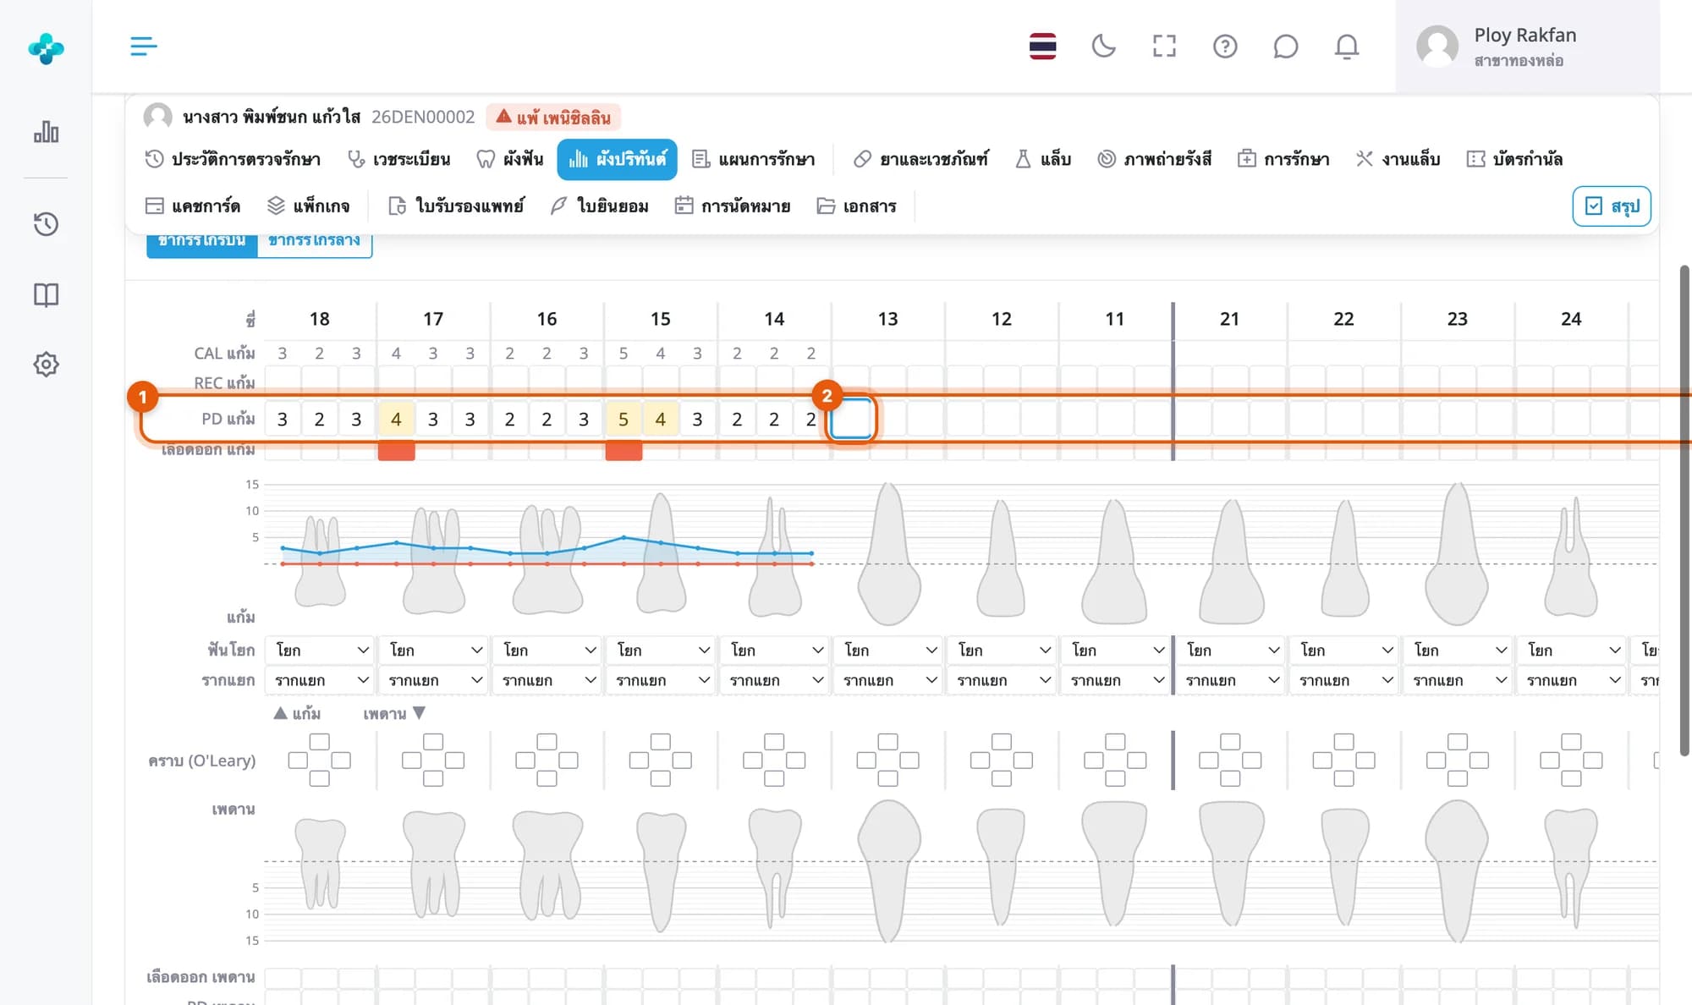Open the dashboard bar chart sidebar icon

[46, 132]
